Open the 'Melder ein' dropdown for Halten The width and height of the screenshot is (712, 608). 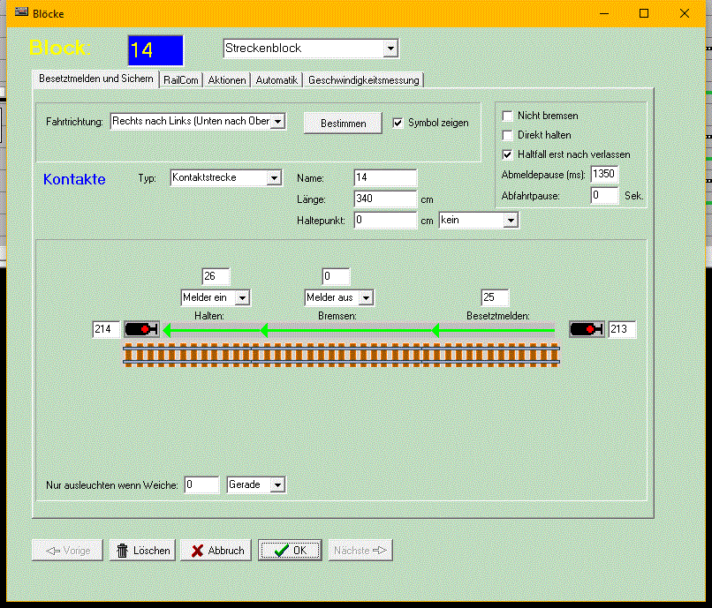[x=242, y=297]
